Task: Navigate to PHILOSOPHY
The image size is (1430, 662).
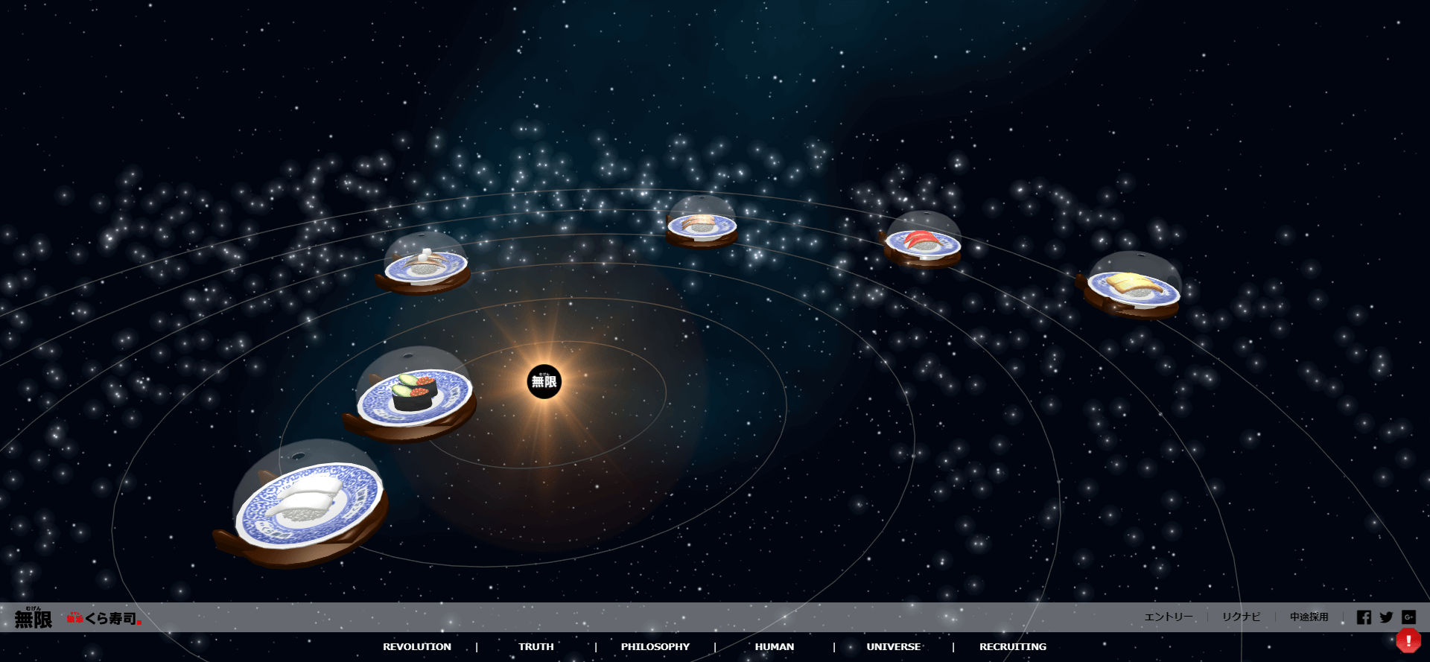Action: click(x=655, y=646)
